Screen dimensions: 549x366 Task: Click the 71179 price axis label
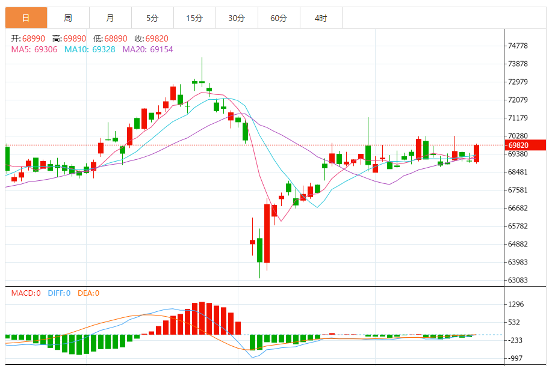(518, 118)
